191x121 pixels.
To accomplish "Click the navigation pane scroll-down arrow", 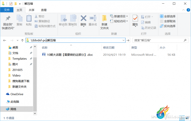I will click(x=35, y=113).
